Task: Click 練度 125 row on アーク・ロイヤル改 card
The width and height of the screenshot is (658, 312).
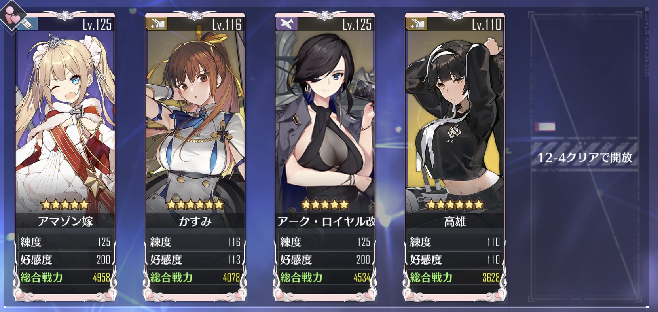Action: [325, 242]
